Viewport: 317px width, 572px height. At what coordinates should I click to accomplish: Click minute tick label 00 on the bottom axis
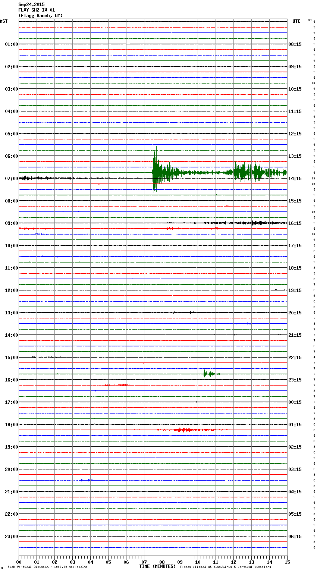coord(19,562)
